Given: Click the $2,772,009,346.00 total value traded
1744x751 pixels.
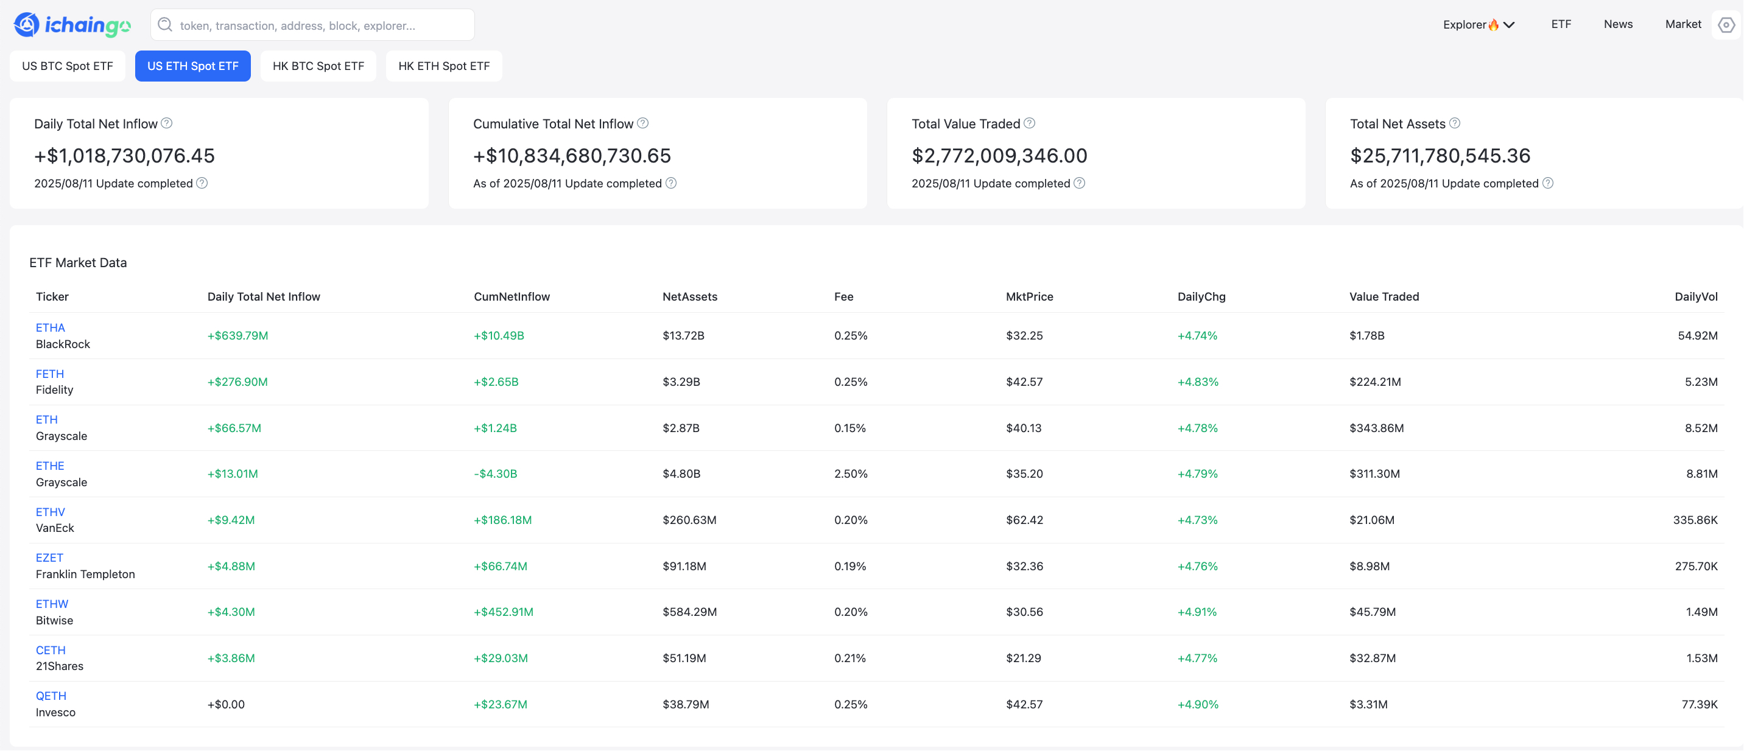Looking at the screenshot, I should [x=999, y=156].
